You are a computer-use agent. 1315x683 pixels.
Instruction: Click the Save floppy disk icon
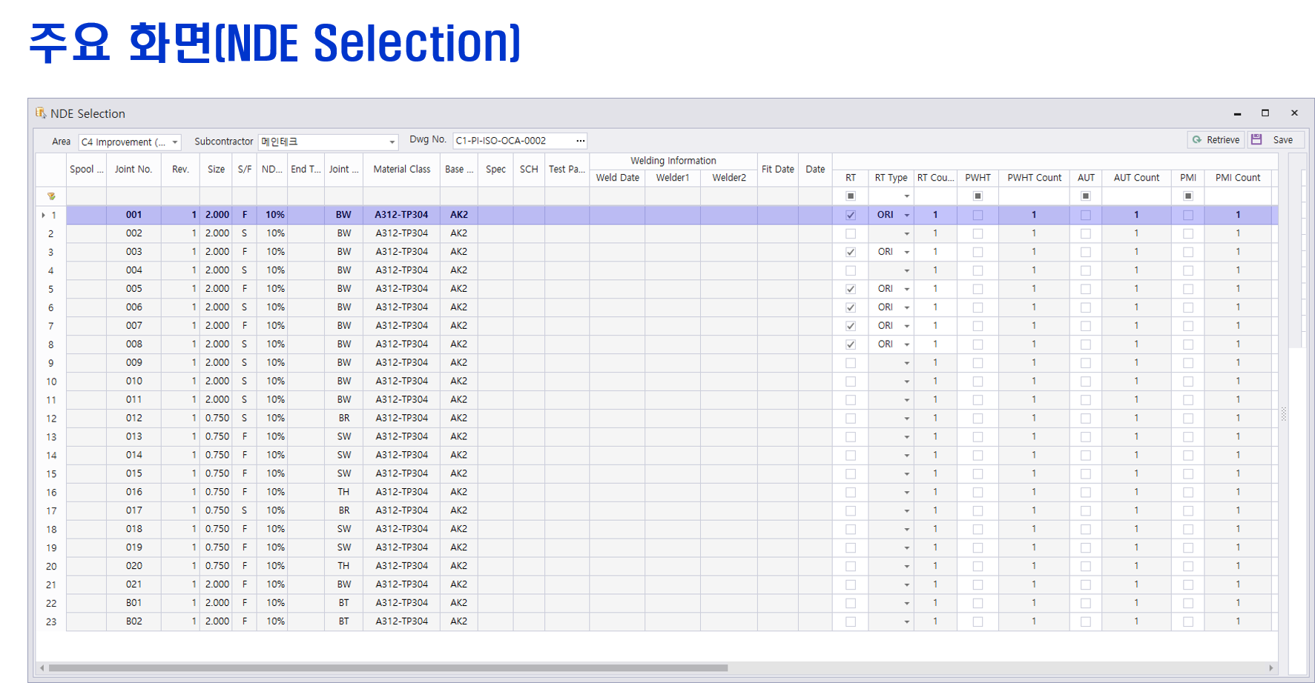(x=1256, y=140)
